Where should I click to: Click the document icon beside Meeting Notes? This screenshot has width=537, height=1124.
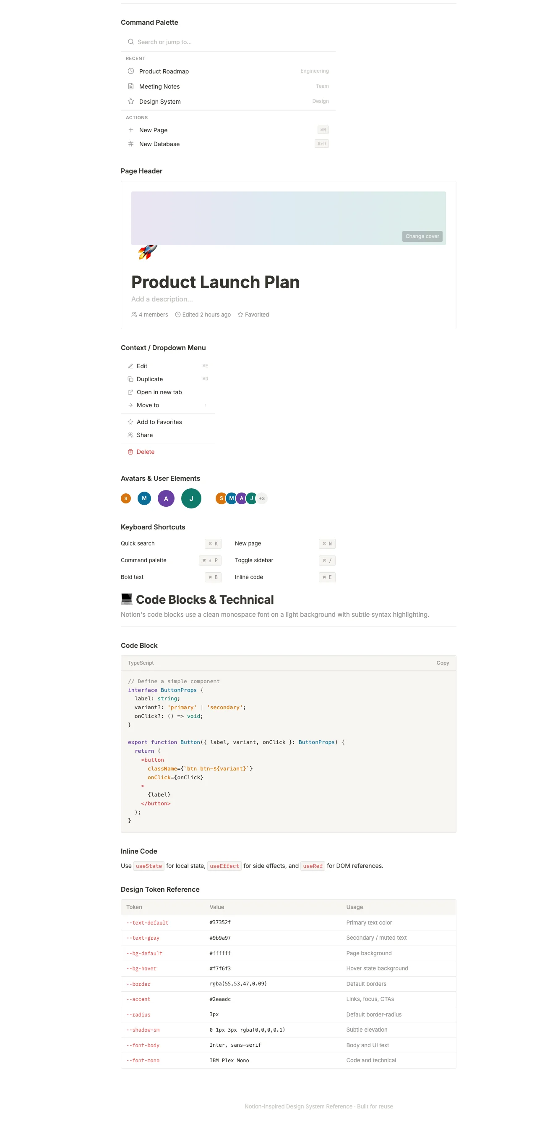(131, 86)
